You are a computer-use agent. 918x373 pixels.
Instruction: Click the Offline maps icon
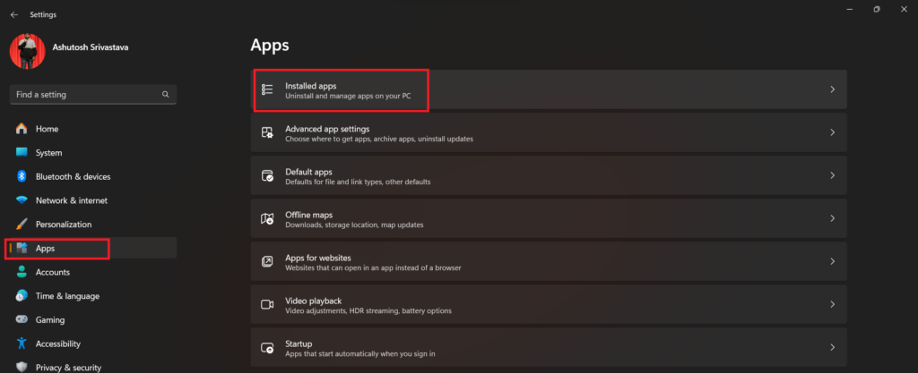(266, 218)
